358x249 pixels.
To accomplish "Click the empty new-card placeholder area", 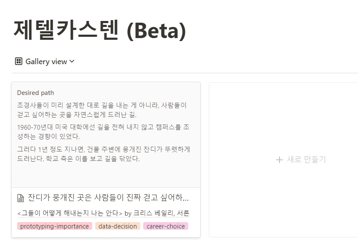I will [x=283, y=160].
